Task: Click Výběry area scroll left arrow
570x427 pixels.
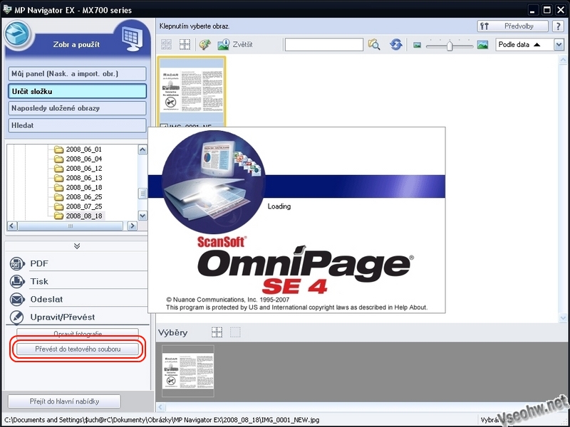Action: 160,407
